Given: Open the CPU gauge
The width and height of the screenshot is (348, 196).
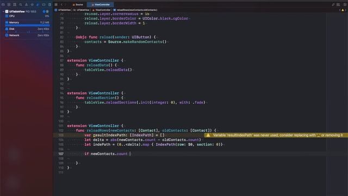Looking at the screenshot, I should point(27,16).
